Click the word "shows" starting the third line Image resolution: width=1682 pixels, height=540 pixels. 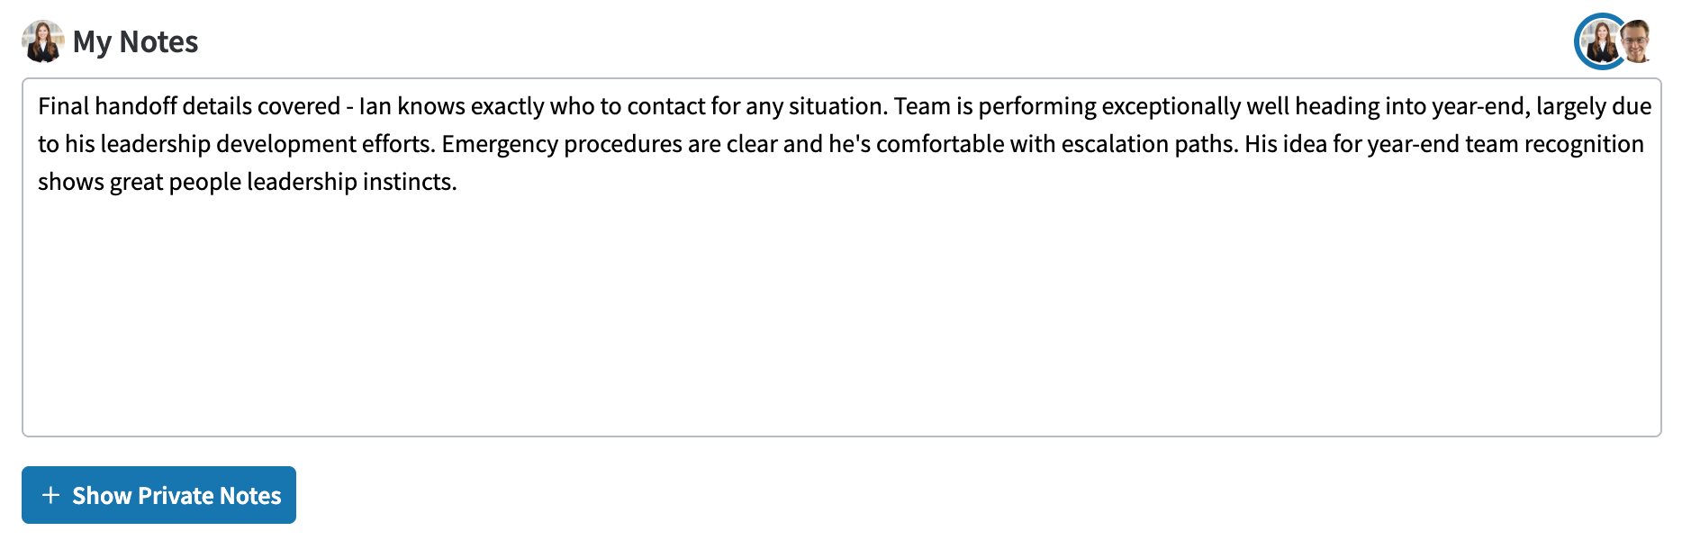coord(71,182)
